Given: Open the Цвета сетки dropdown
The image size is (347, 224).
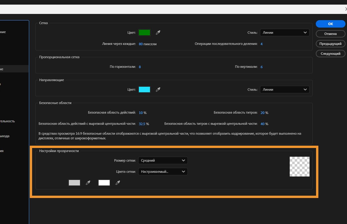Looking at the screenshot, I should point(163,172).
